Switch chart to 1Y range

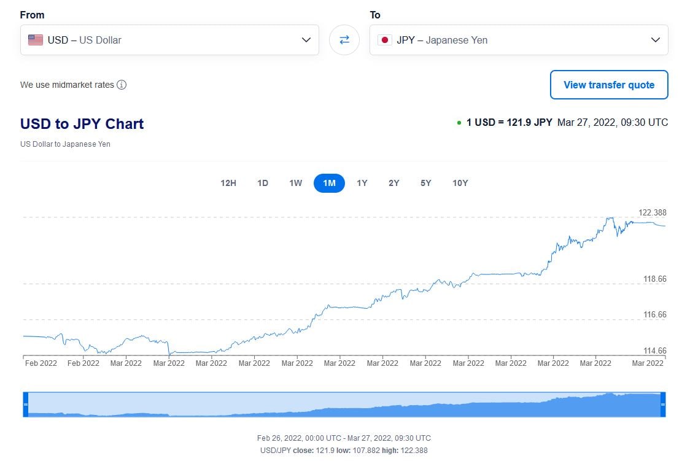point(362,183)
